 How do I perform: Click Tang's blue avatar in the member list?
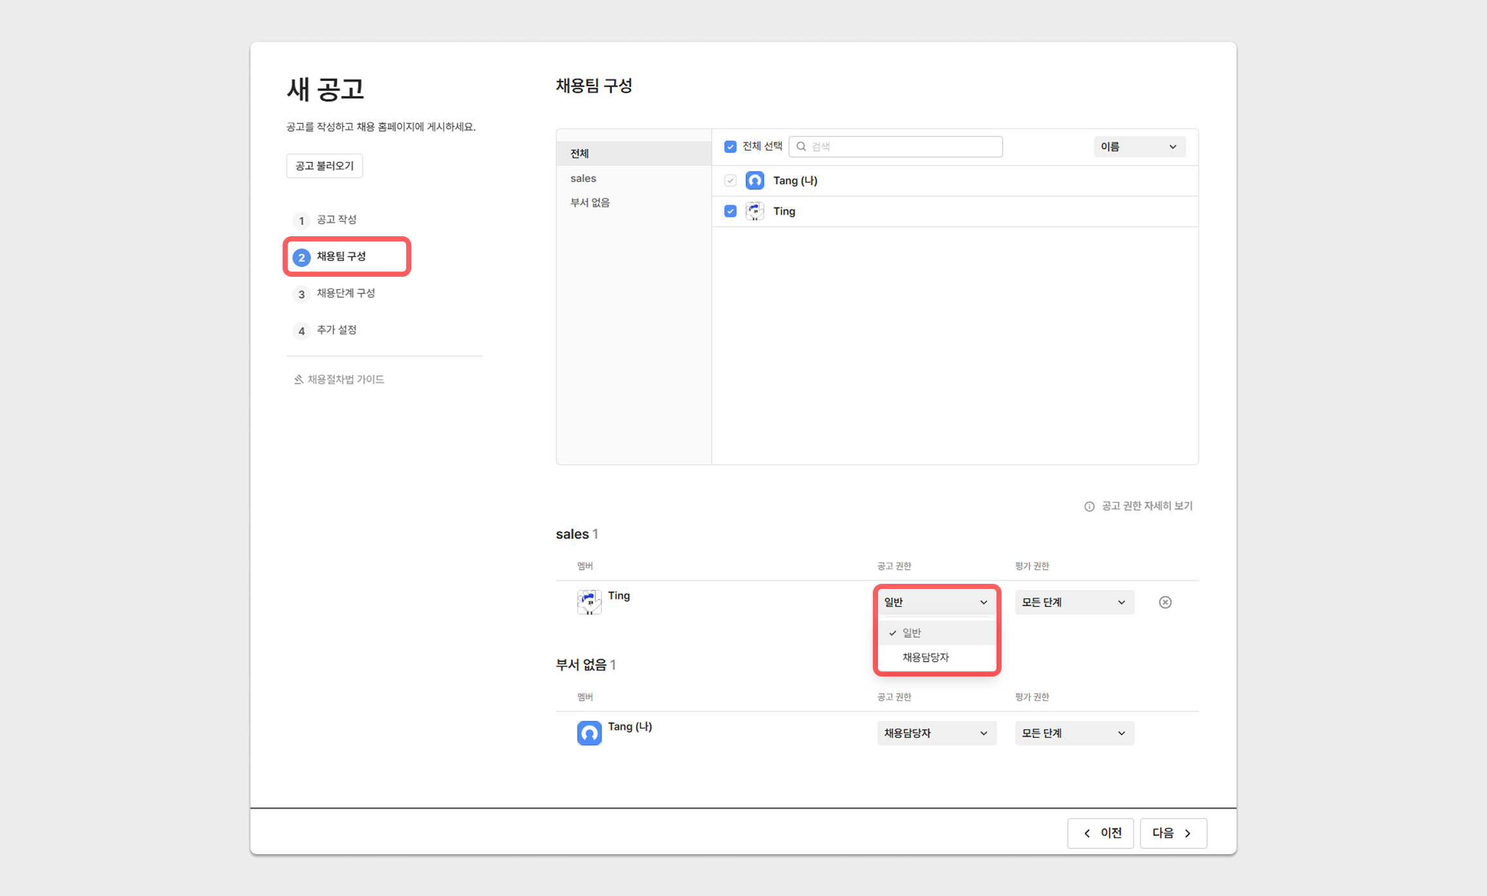[x=754, y=180]
